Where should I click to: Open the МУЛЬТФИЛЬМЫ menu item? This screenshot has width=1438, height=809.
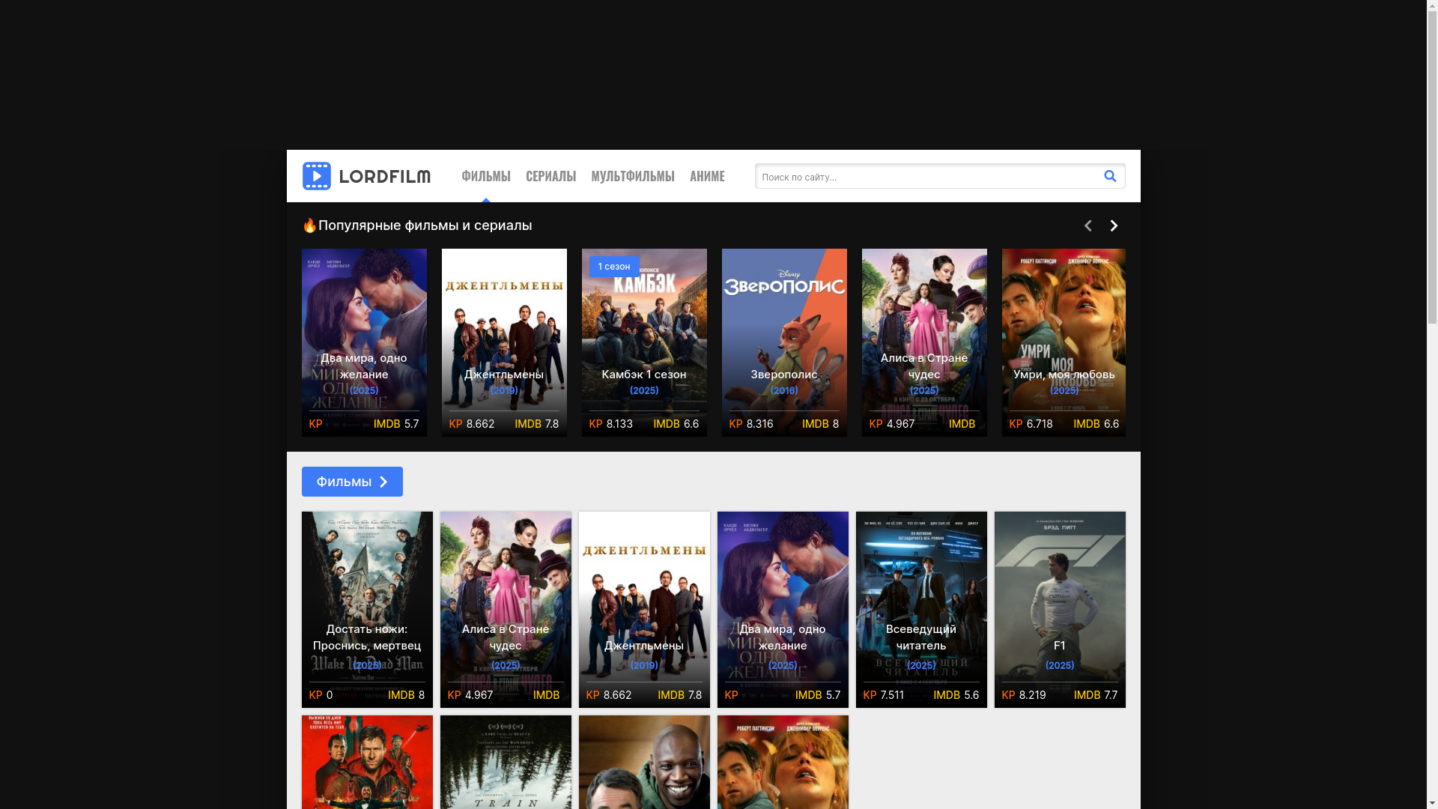[633, 177]
